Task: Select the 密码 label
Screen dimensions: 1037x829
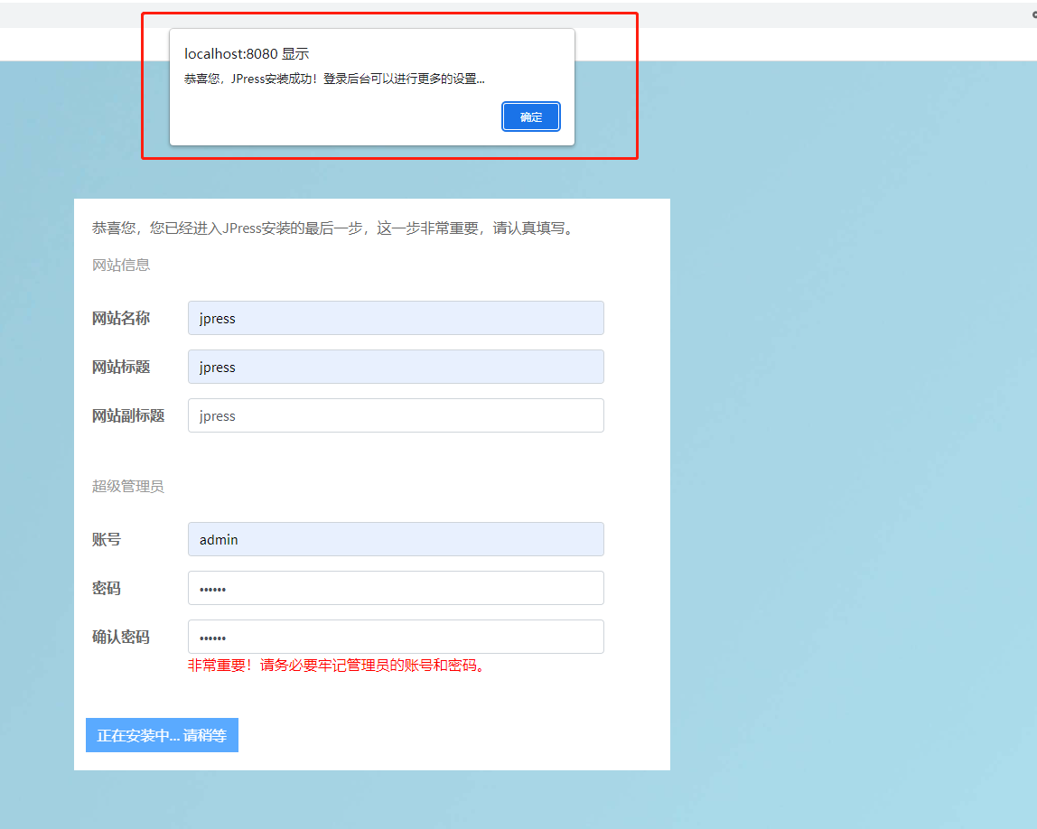Action: coord(107,589)
